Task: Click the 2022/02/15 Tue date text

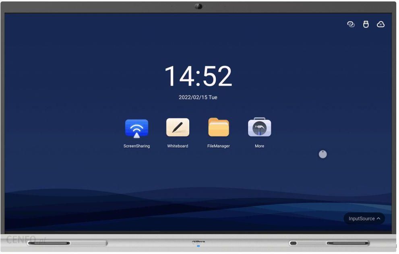Action: (198, 97)
